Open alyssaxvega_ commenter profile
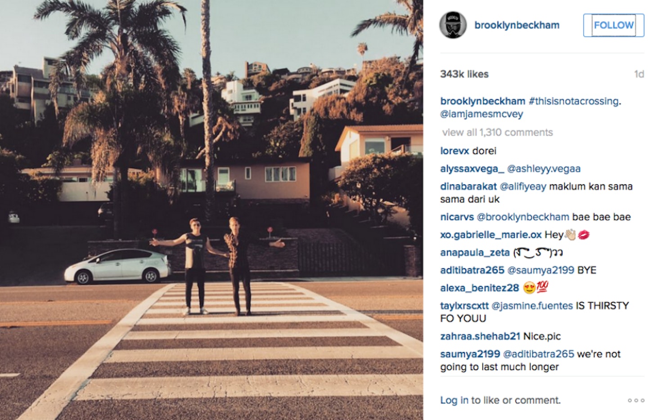Screen dimensions: 648x420 (x=472, y=169)
